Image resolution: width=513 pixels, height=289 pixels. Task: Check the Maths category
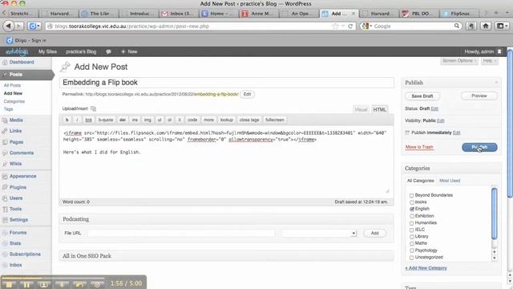pos(411,244)
